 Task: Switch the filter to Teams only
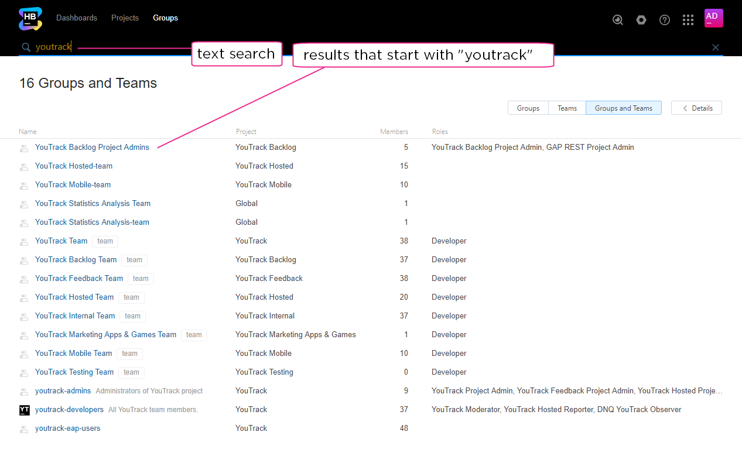(567, 108)
